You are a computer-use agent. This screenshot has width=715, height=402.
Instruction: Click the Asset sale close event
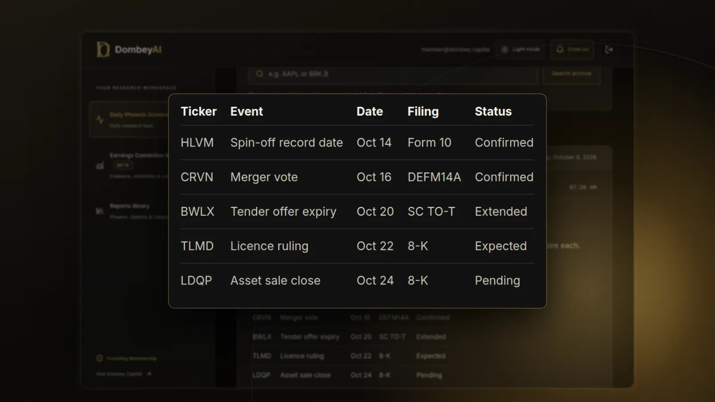(275, 281)
